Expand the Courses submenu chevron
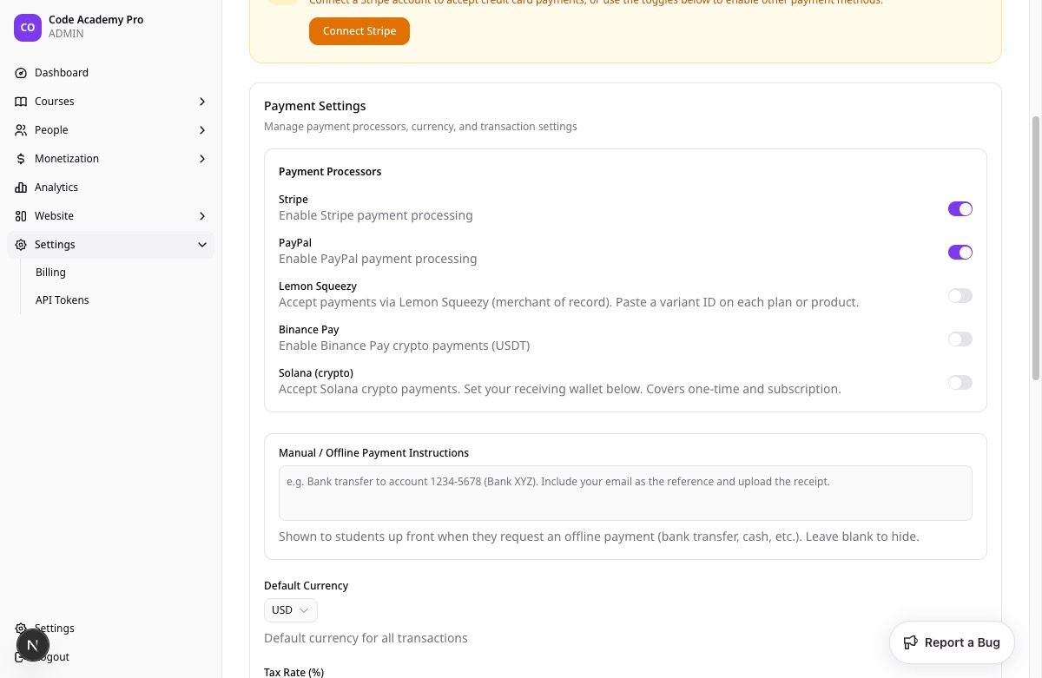 202,102
